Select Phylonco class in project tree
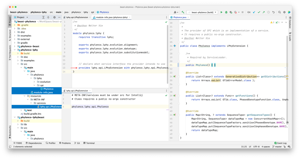The image size is (300, 159). (x=47, y=89)
